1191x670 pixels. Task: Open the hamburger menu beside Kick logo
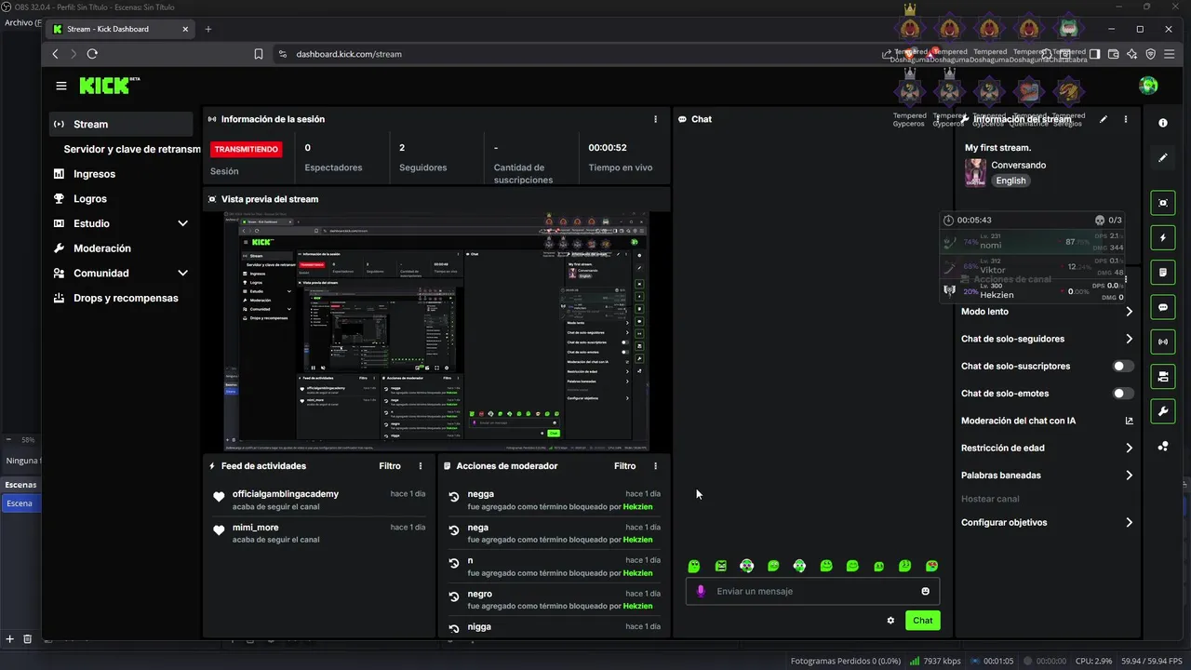coord(61,86)
